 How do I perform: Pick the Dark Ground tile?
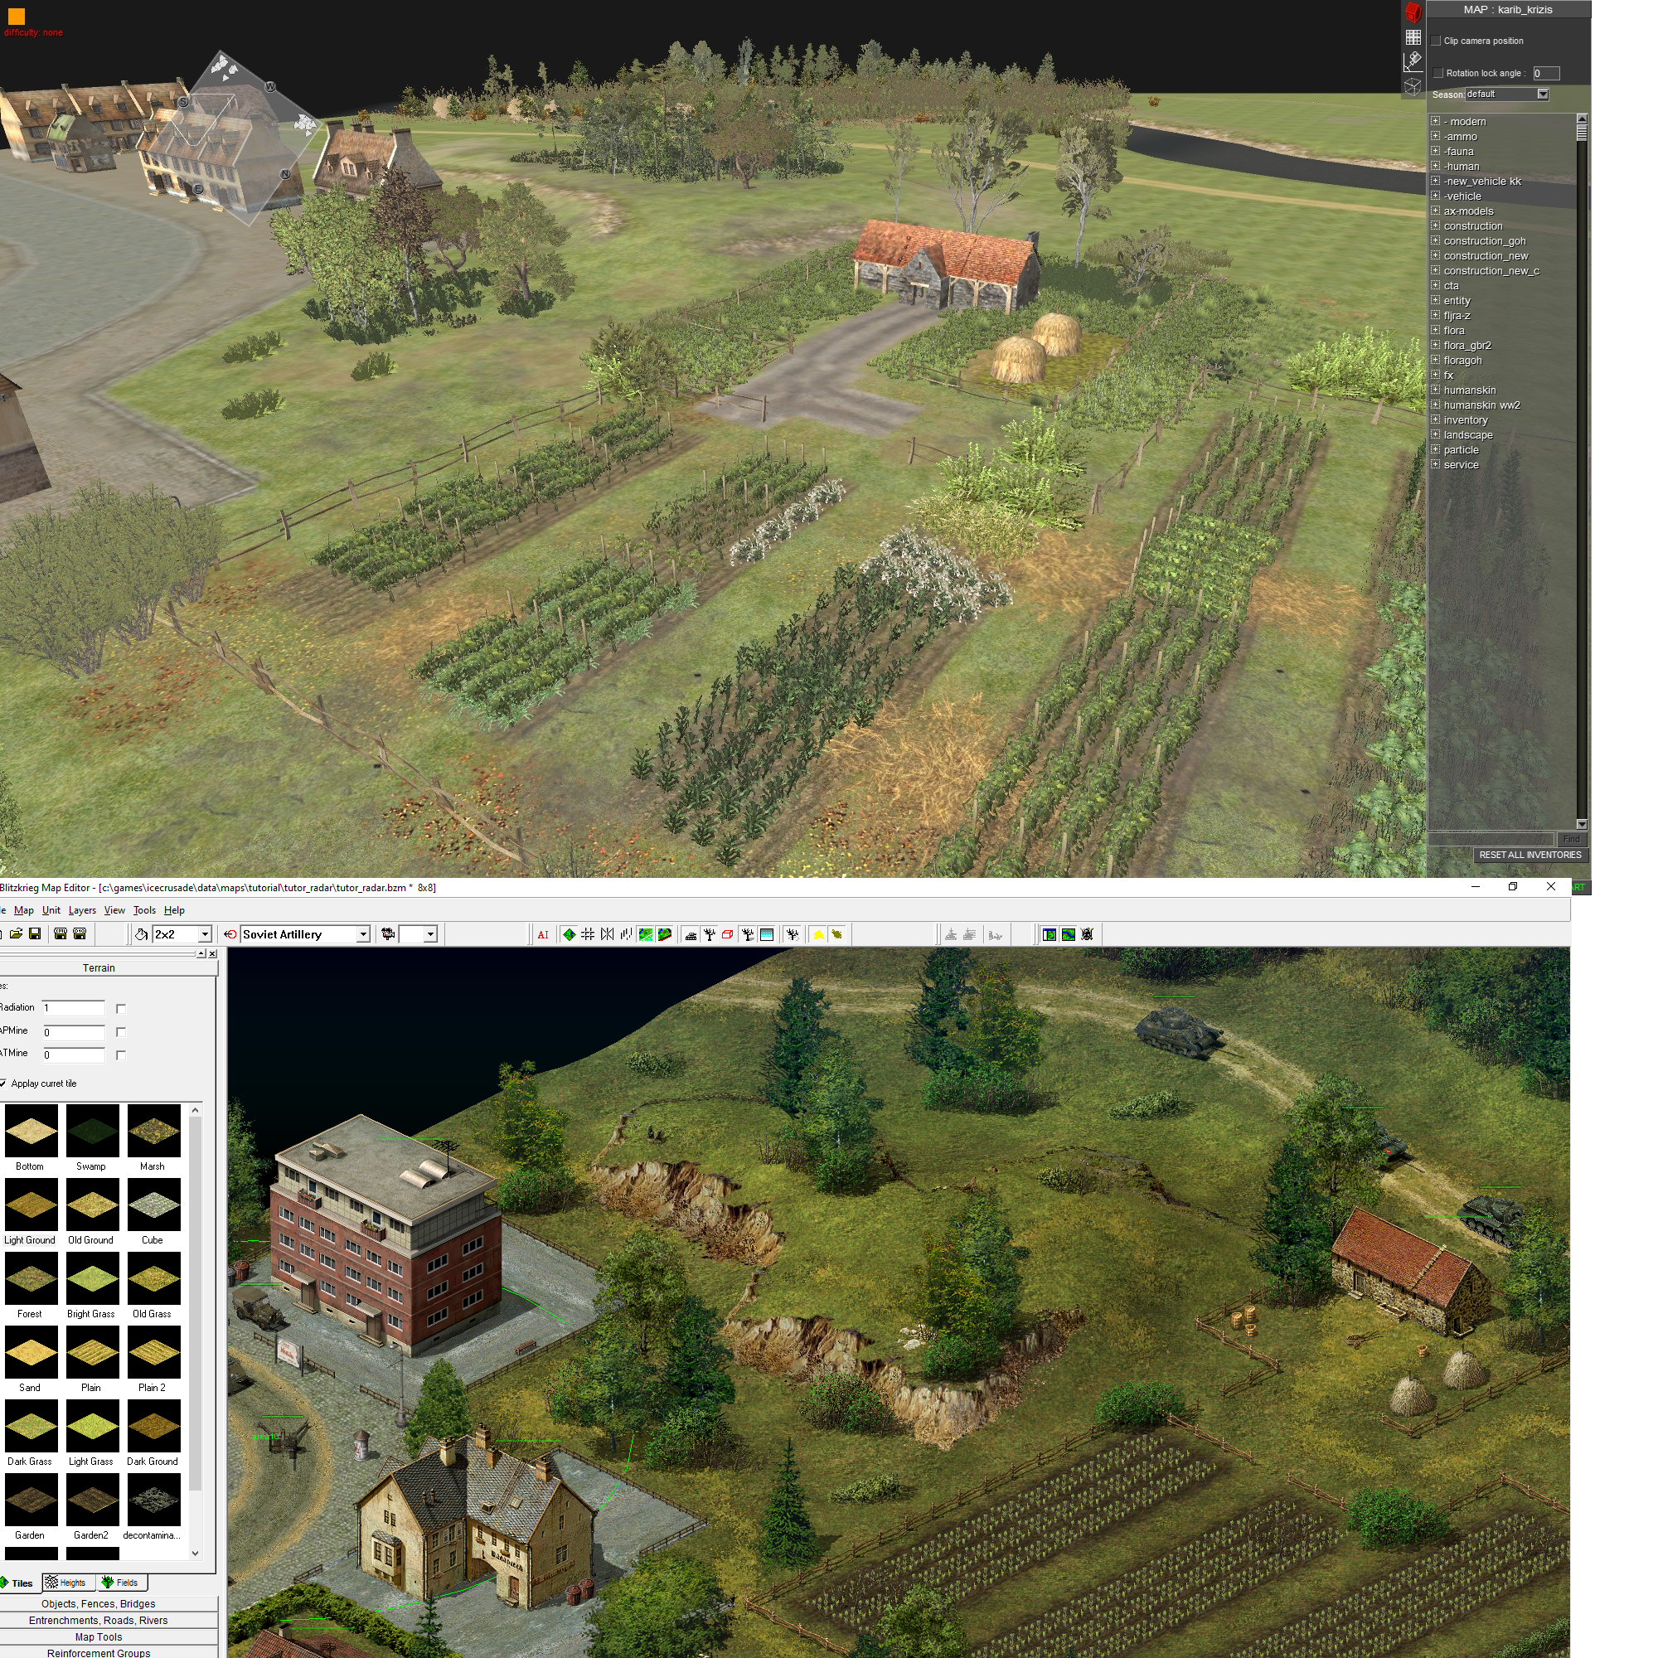(153, 1426)
